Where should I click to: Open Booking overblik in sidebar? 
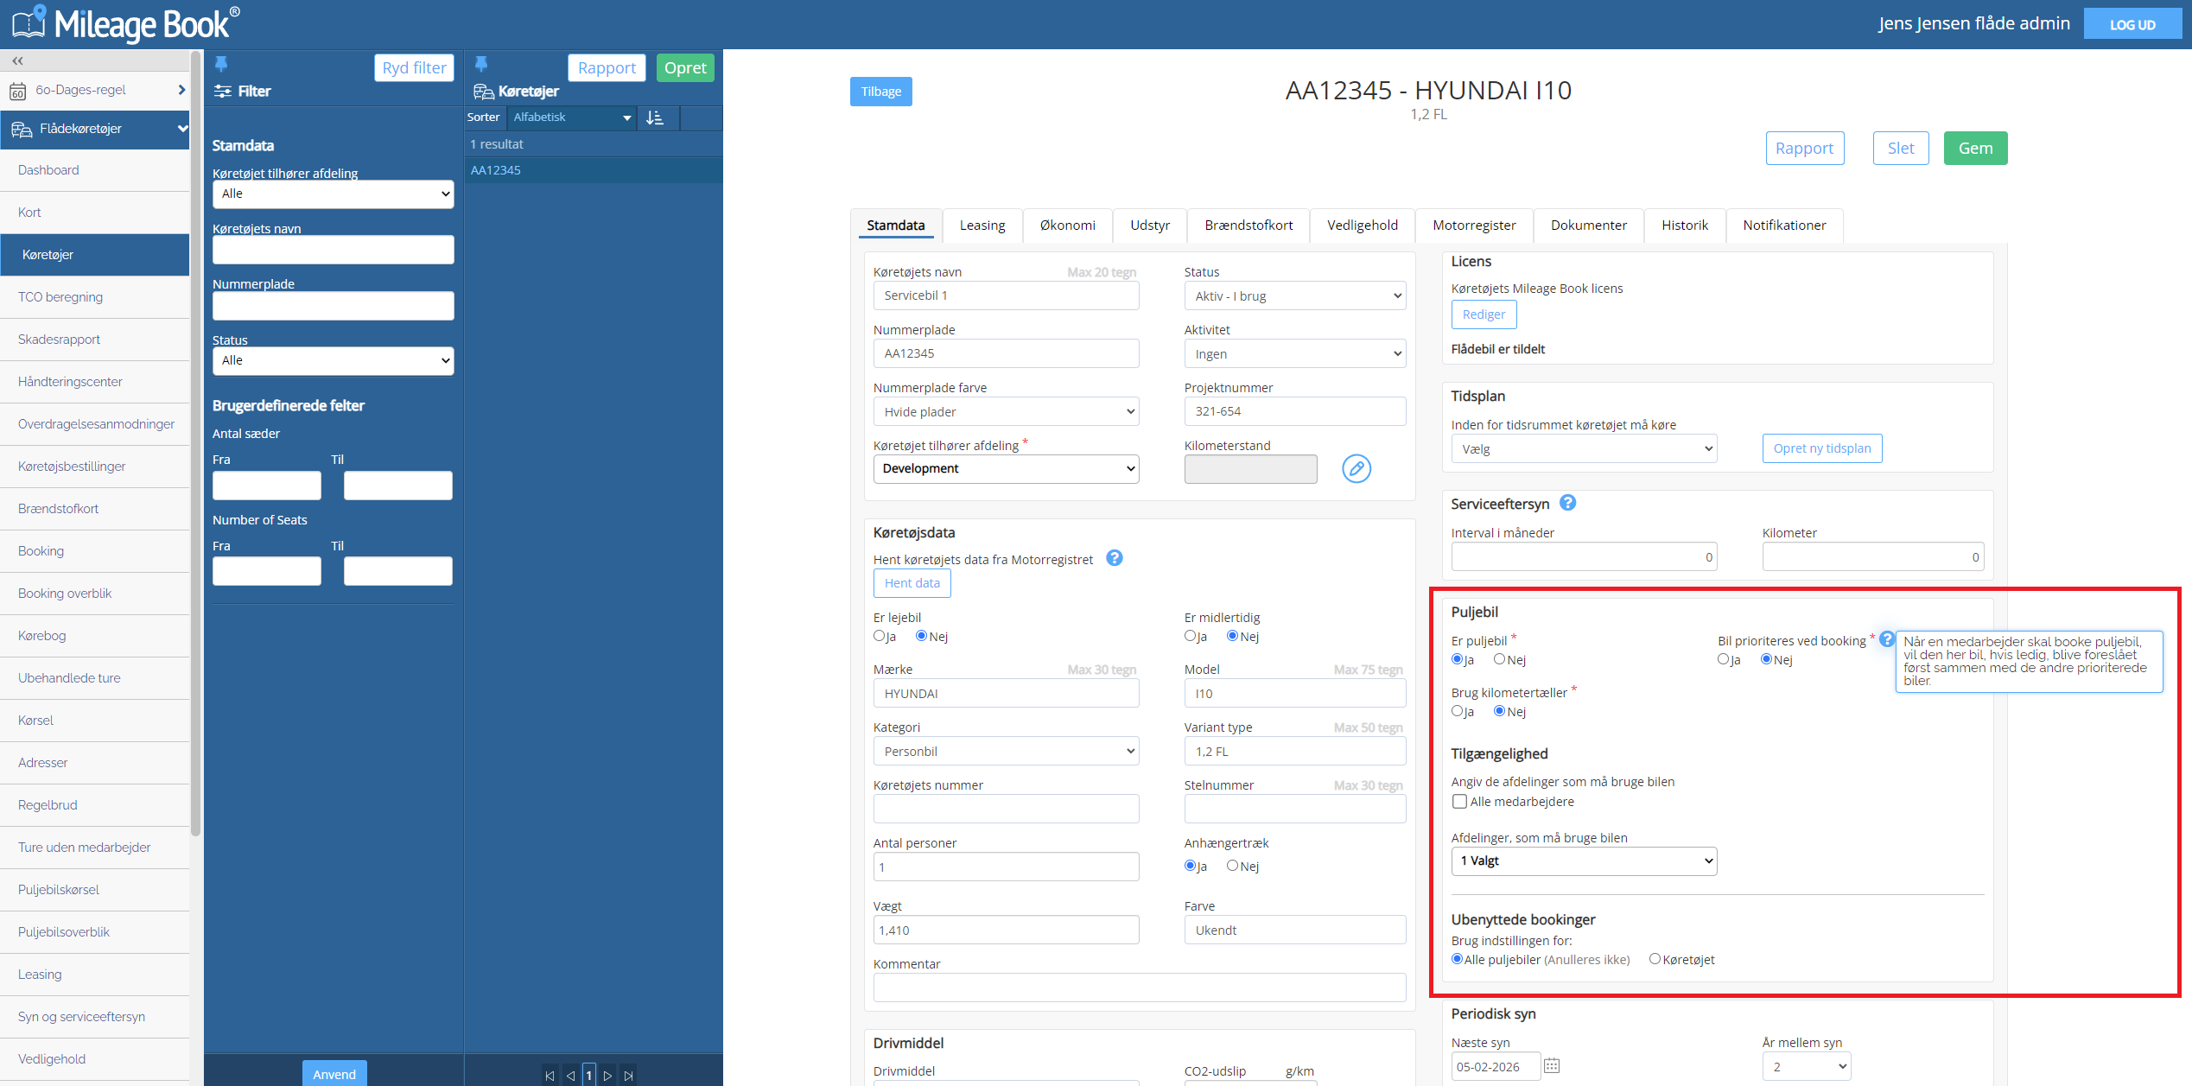(x=95, y=594)
